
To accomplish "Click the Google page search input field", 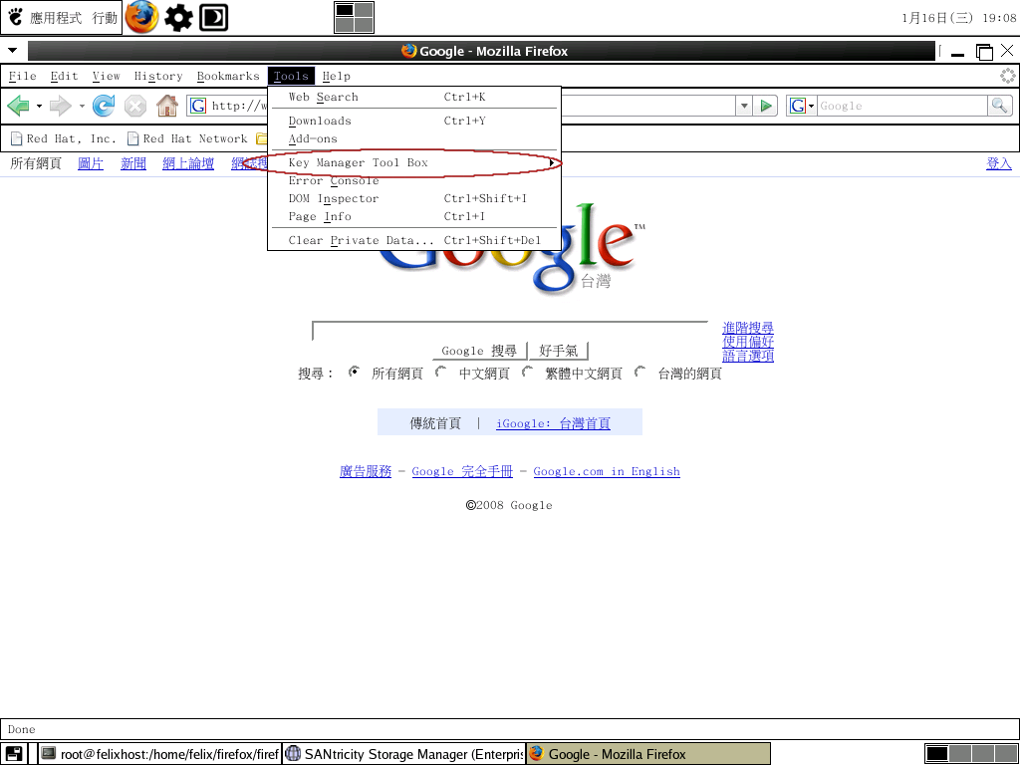I will tap(510, 331).
